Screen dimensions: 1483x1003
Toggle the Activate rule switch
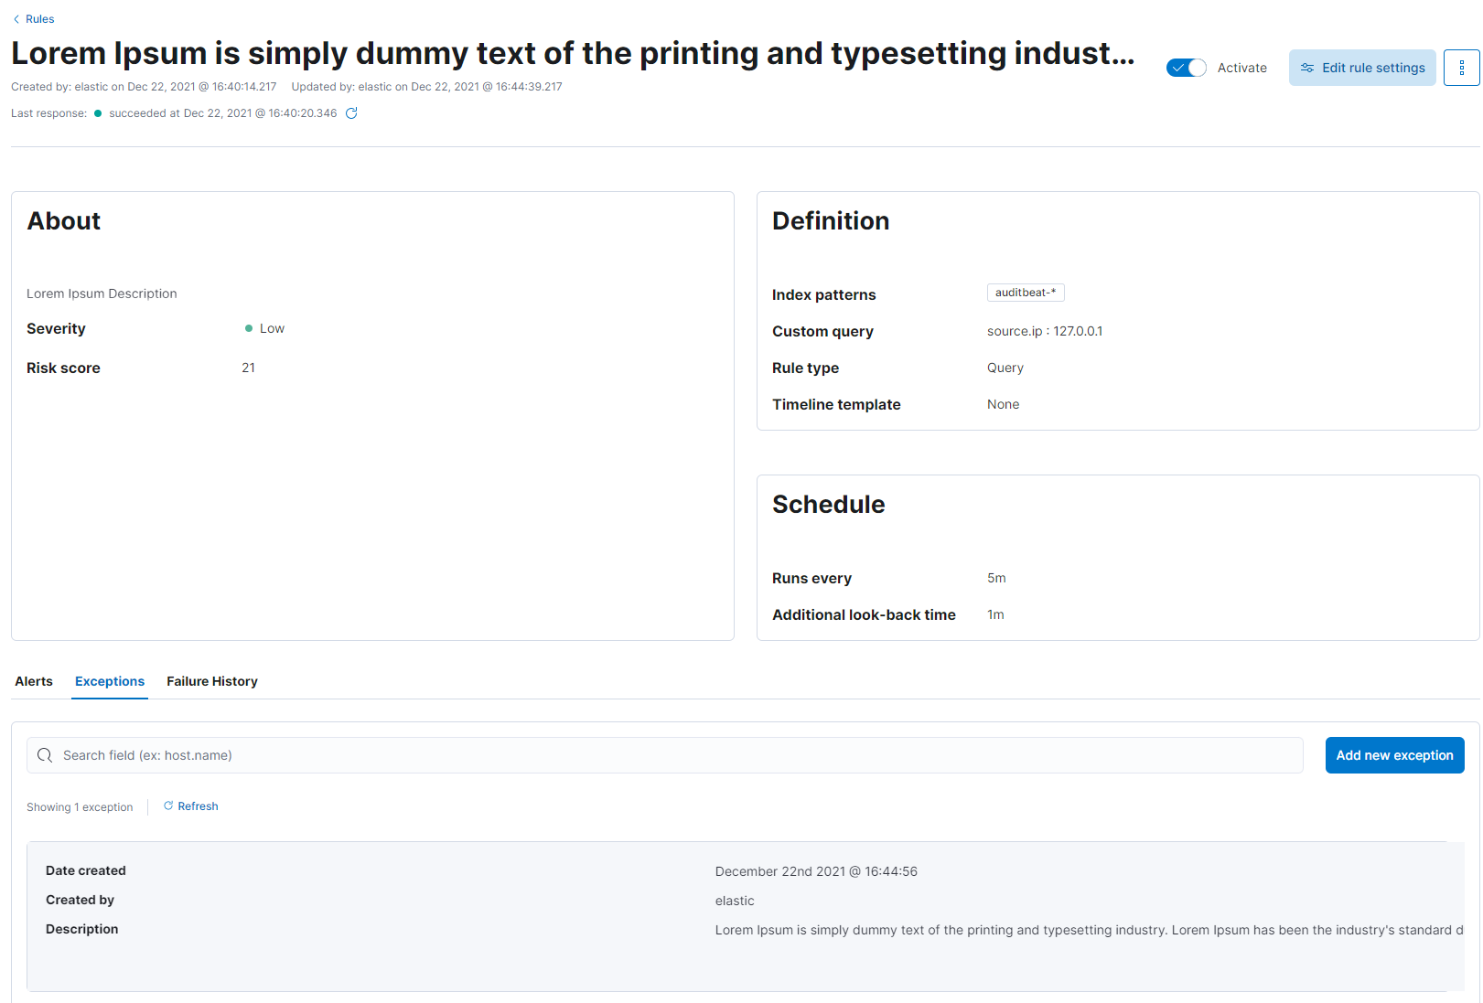coord(1186,68)
